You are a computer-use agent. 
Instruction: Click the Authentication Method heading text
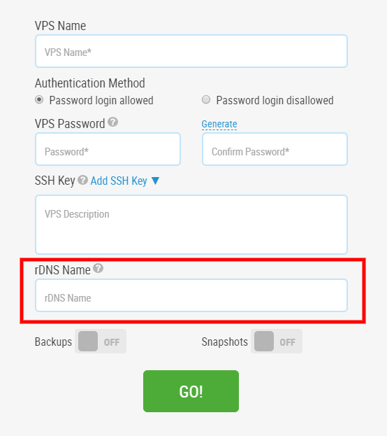90,83
